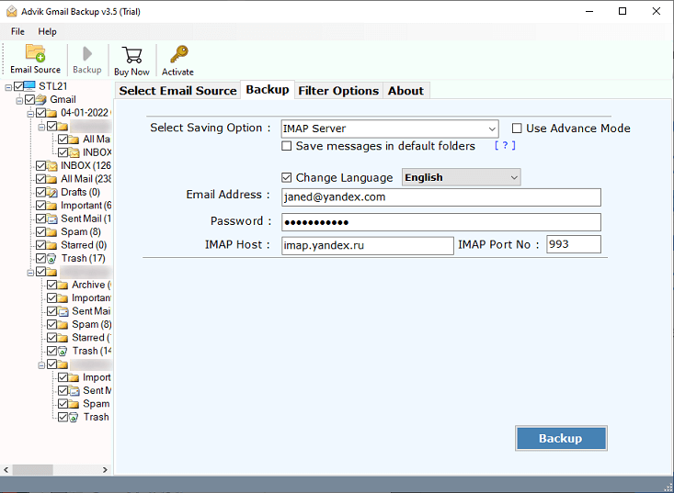Click the tree horizontal scrollbar thumb
The width and height of the screenshot is (674, 493).
point(33,470)
